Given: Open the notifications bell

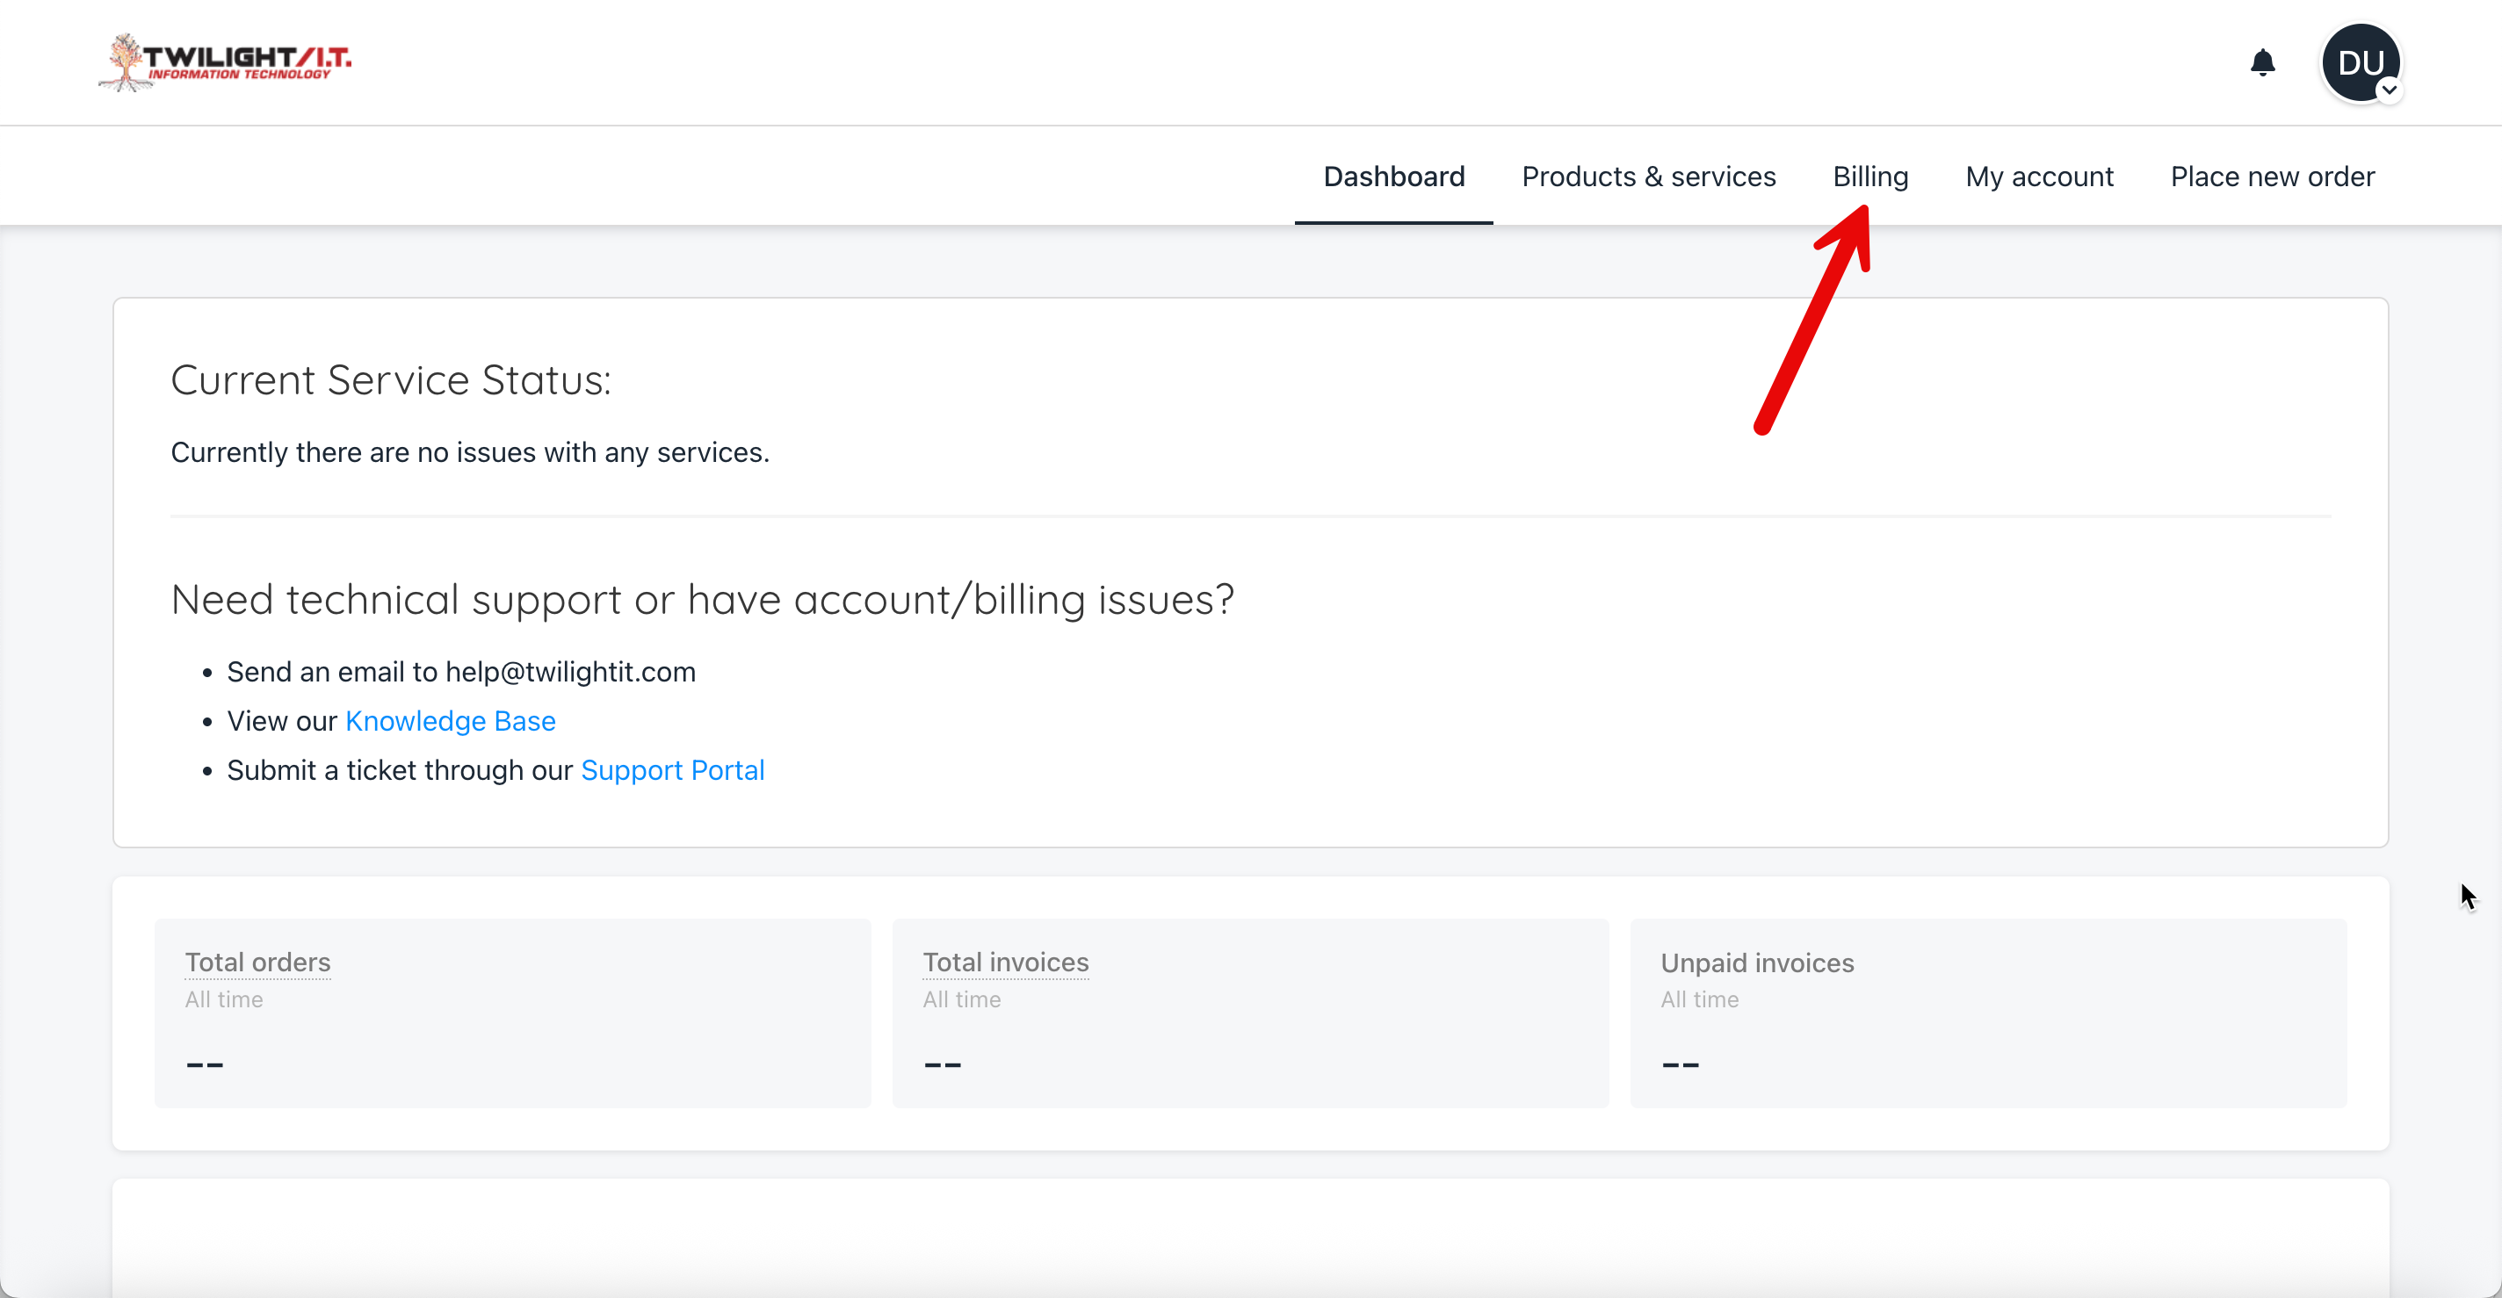Looking at the screenshot, I should click(x=2262, y=63).
